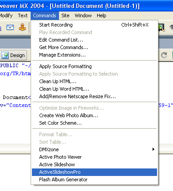Open the Window menu
The height and width of the screenshot is (191, 173).
coord(83,15)
